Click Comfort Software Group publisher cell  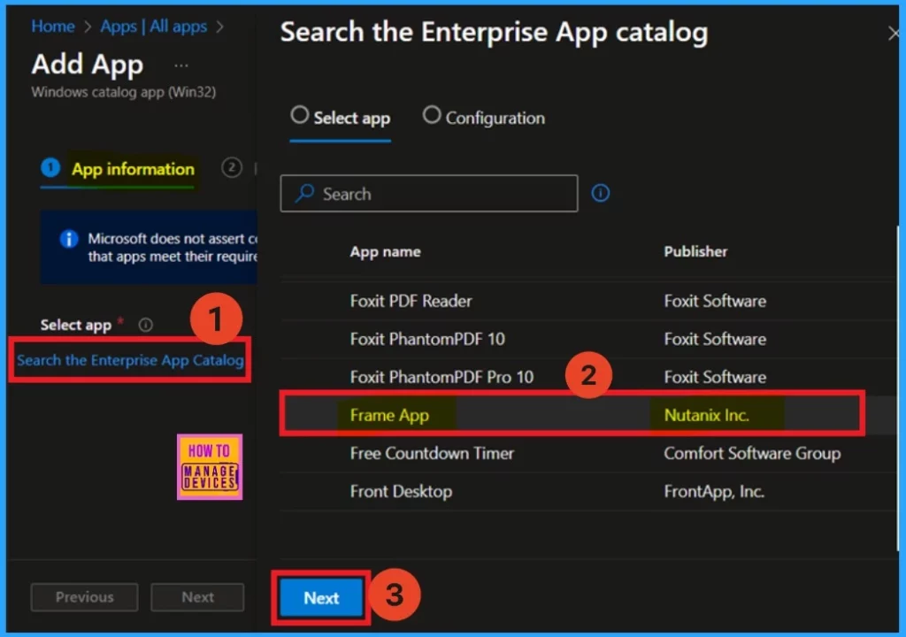752,453
